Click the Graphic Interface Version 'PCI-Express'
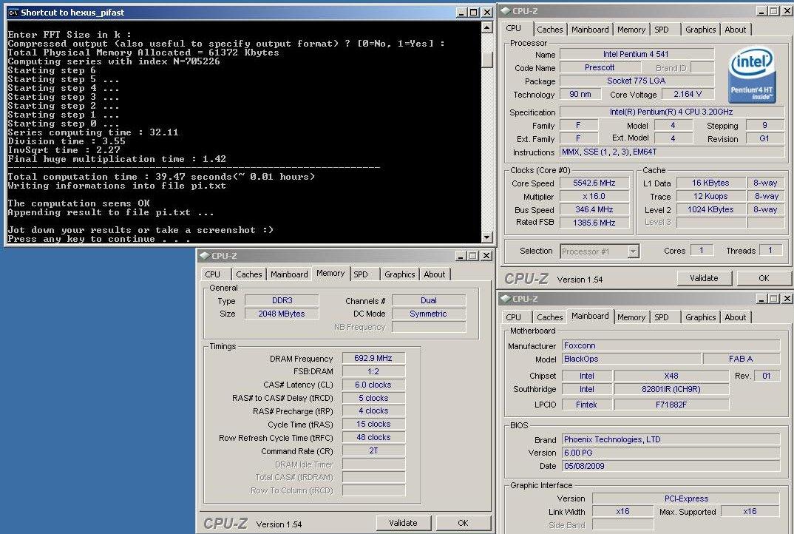Image resolution: width=794 pixels, height=534 pixels. 686,498
